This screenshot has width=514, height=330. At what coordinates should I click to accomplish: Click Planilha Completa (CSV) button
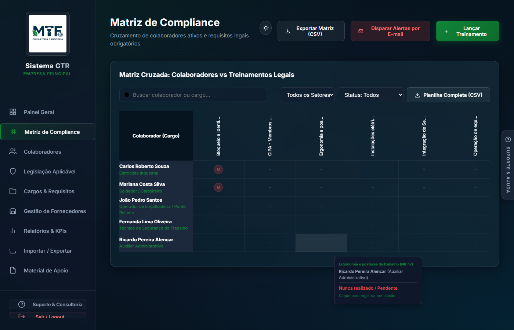click(448, 95)
